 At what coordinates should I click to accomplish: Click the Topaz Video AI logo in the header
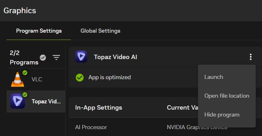pos(81,57)
